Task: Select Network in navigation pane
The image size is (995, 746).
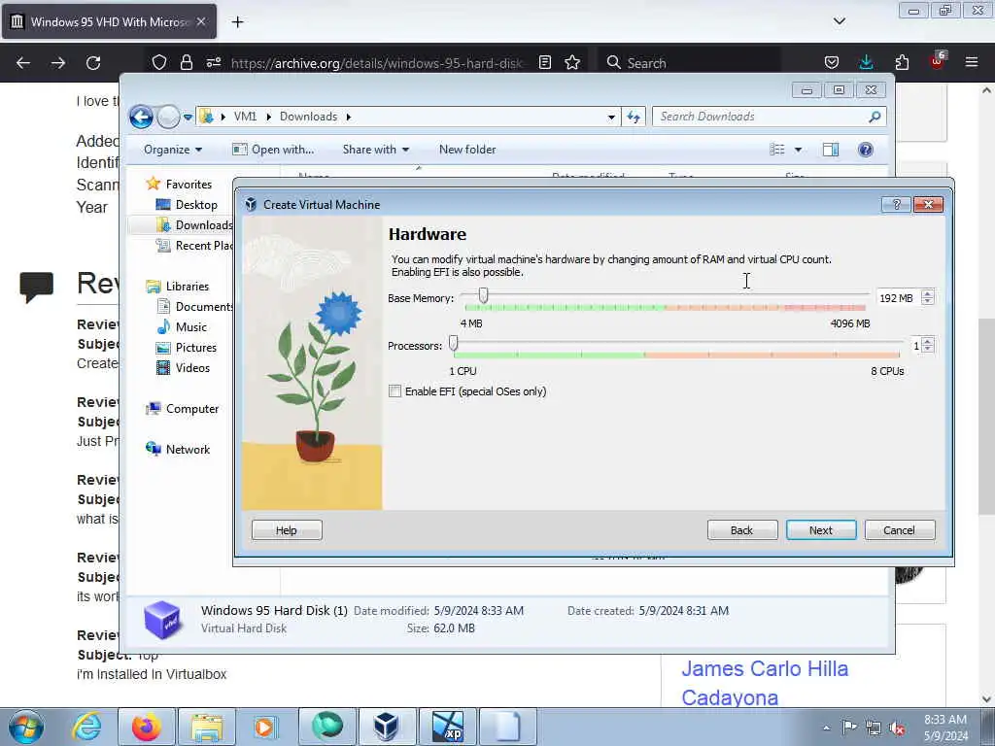Action: click(x=188, y=450)
